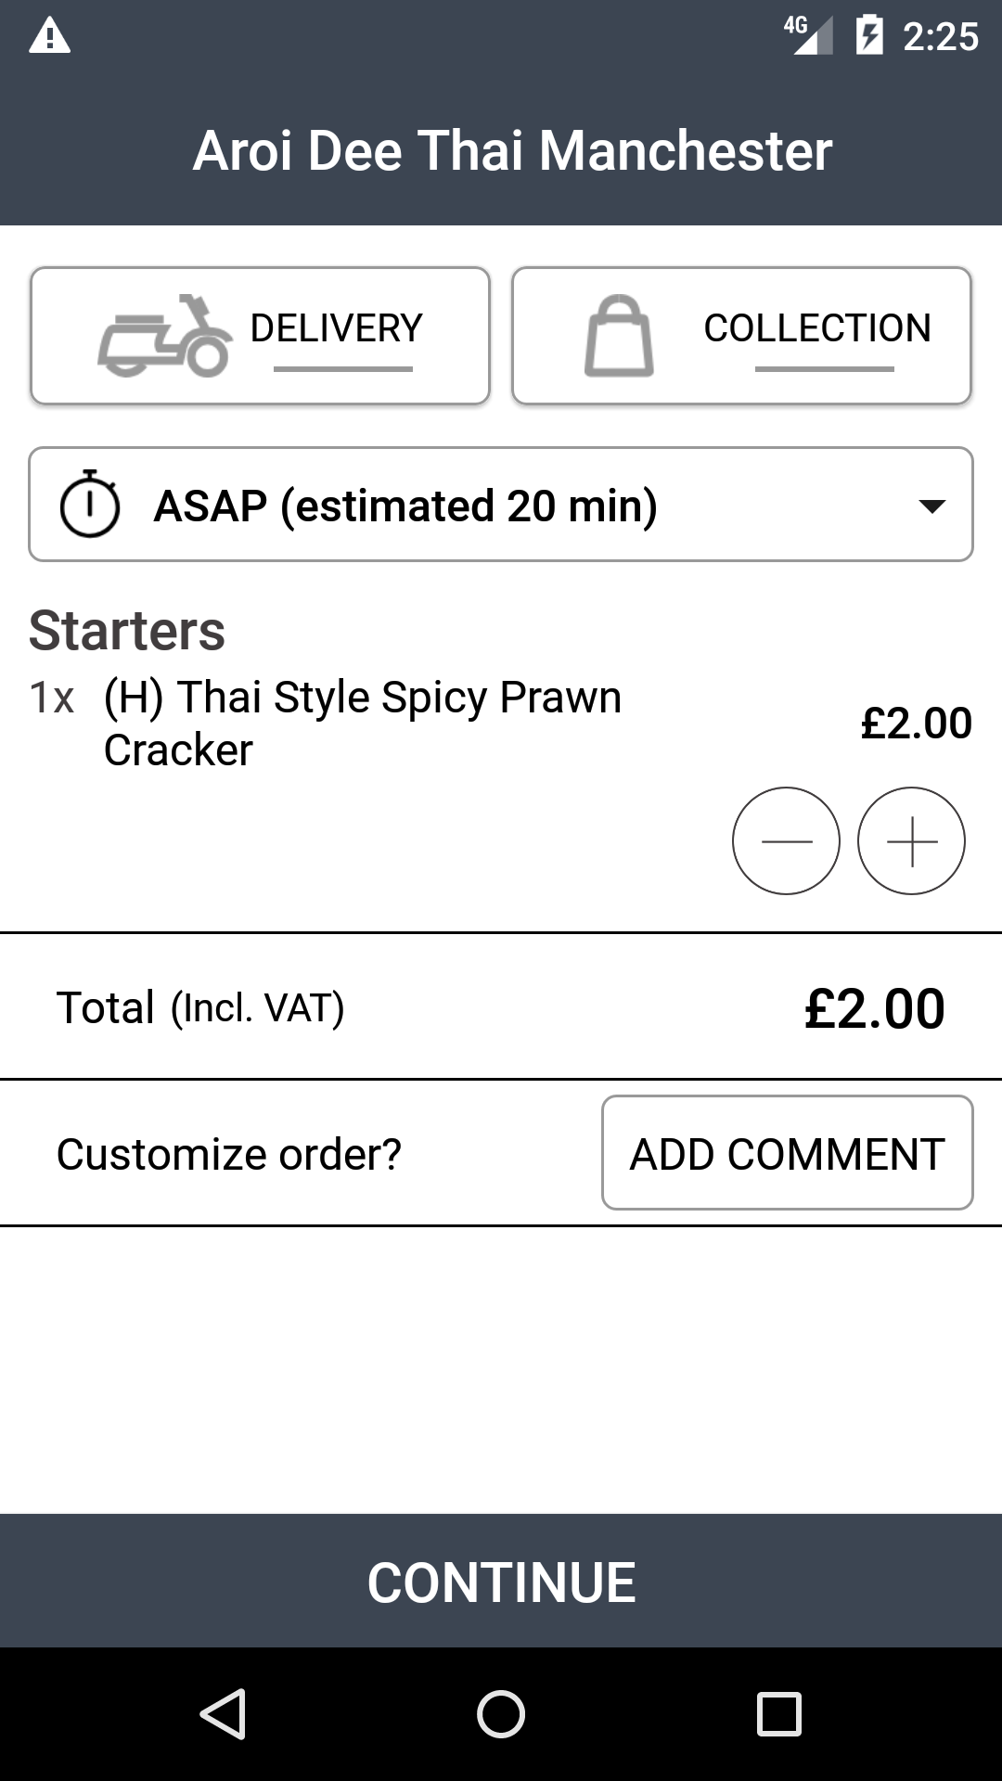
Task: Tap the Starters section heading
Action: 127,631
